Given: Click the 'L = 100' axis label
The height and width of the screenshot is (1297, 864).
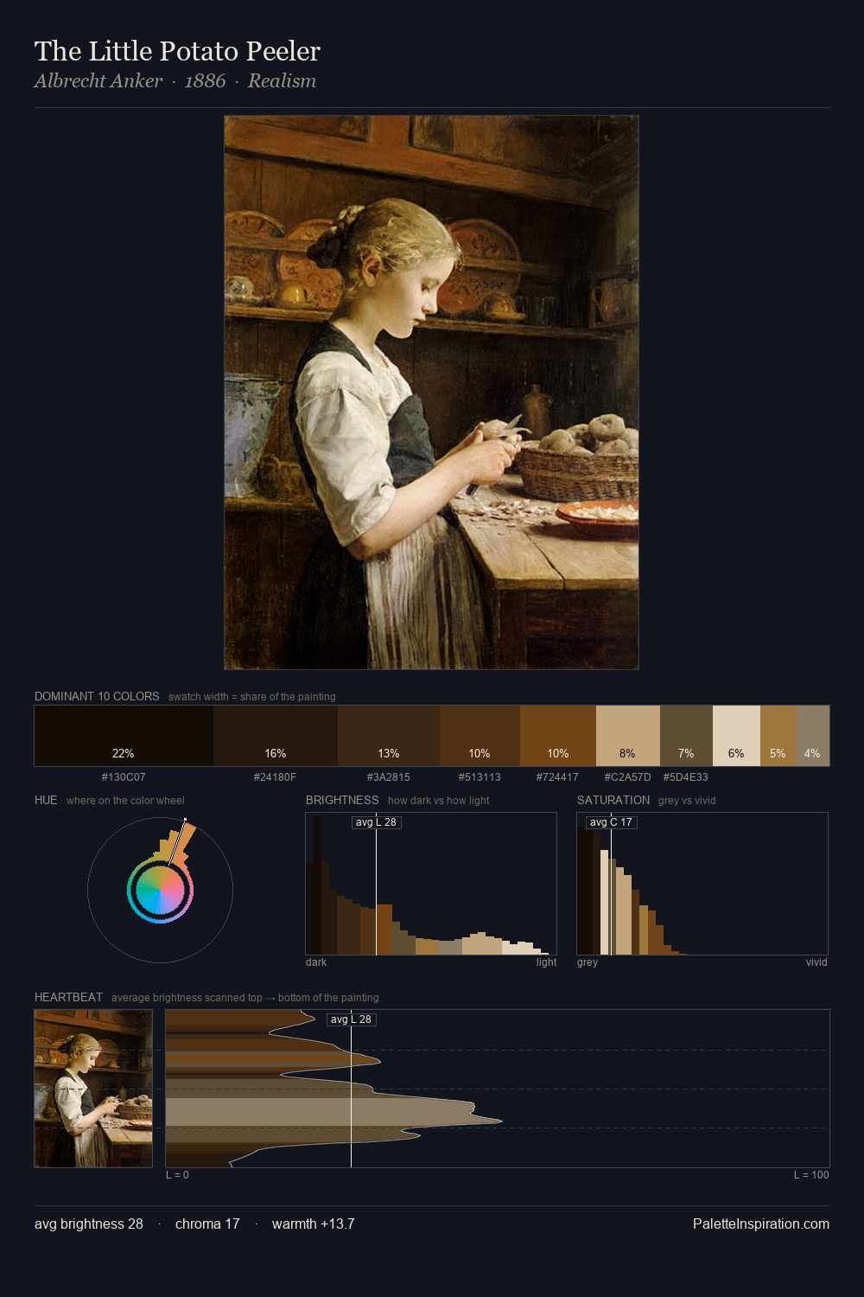Looking at the screenshot, I should [811, 1175].
